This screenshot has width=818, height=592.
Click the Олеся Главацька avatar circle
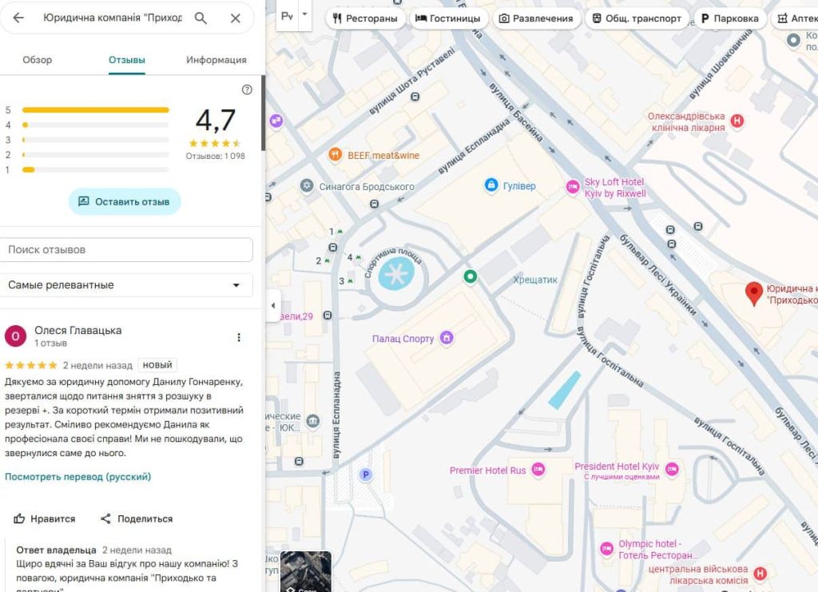point(16,336)
